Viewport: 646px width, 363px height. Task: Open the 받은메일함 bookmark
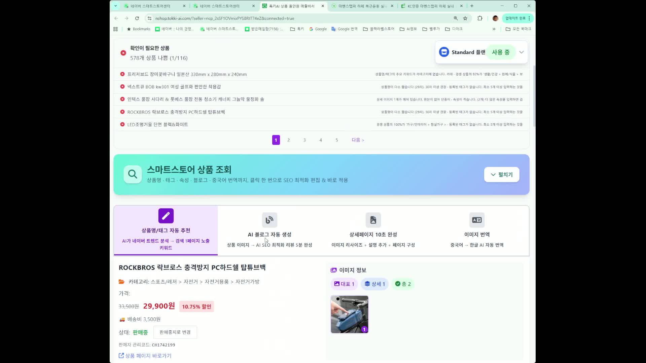(x=264, y=29)
